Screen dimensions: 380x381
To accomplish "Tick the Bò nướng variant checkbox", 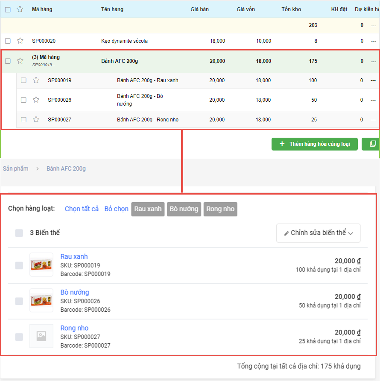I will coord(19,301).
